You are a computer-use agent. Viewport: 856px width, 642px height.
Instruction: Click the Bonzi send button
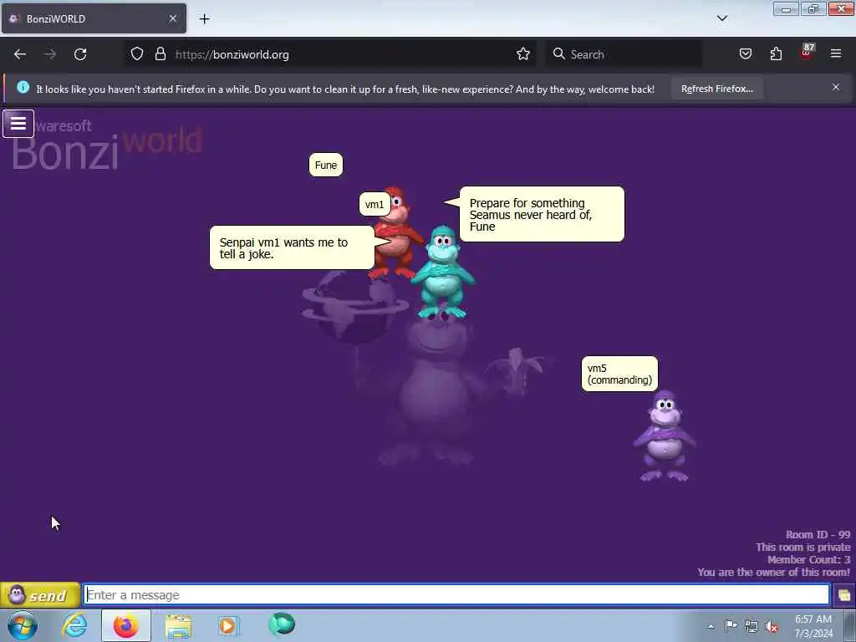(40, 595)
